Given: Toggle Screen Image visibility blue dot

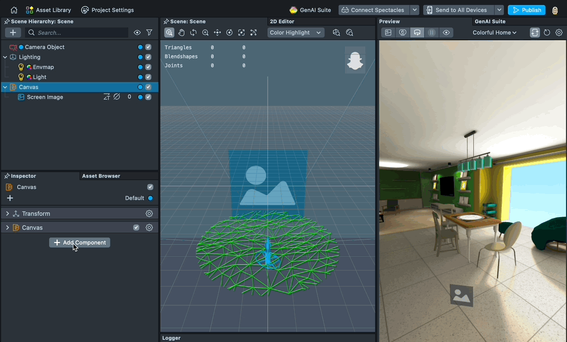Looking at the screenshot, I should tap(140, 96).
